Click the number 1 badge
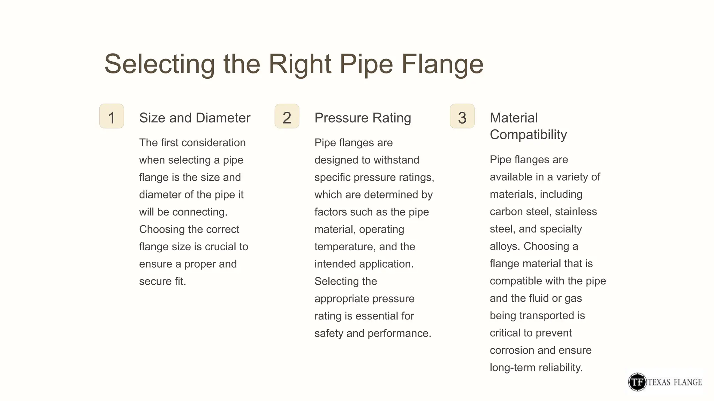The height and width of the screenshot is (401, 714). point(112,116)
